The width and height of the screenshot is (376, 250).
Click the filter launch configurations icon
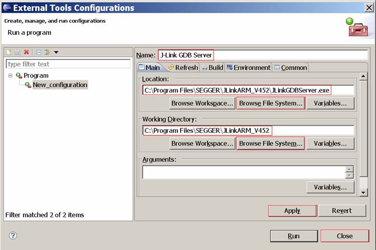tap(47, 52)
